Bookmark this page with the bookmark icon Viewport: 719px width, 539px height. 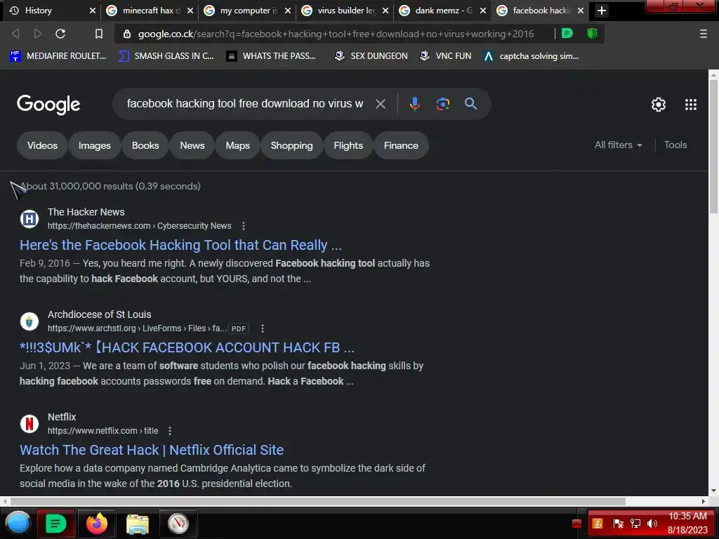coord(98,34)
